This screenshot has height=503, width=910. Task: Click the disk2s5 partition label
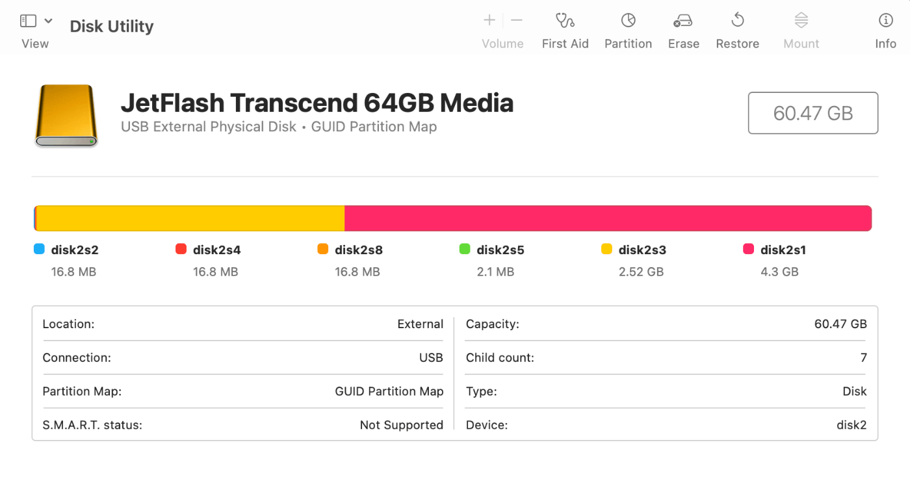(x=500, y=250)
